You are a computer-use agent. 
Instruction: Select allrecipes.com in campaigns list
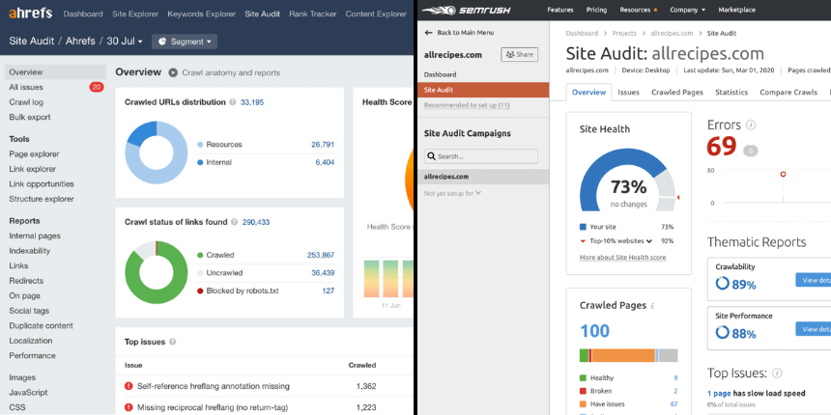[x=483, y=177]
